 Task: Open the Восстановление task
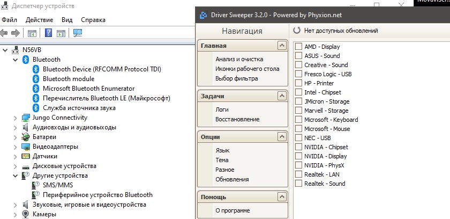point(237,119)
